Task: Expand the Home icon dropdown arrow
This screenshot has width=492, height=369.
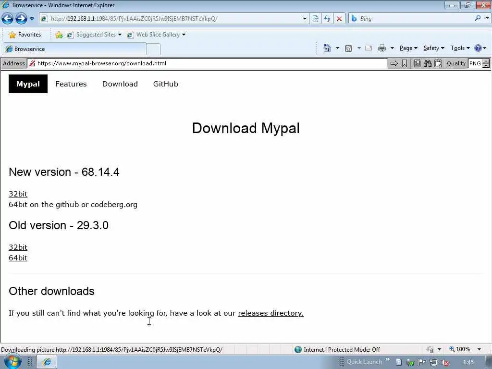Action: pos(337,48)
